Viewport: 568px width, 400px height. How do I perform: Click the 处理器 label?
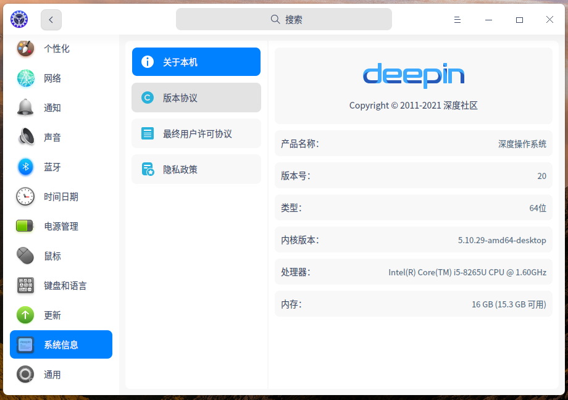tap(296, 272)
